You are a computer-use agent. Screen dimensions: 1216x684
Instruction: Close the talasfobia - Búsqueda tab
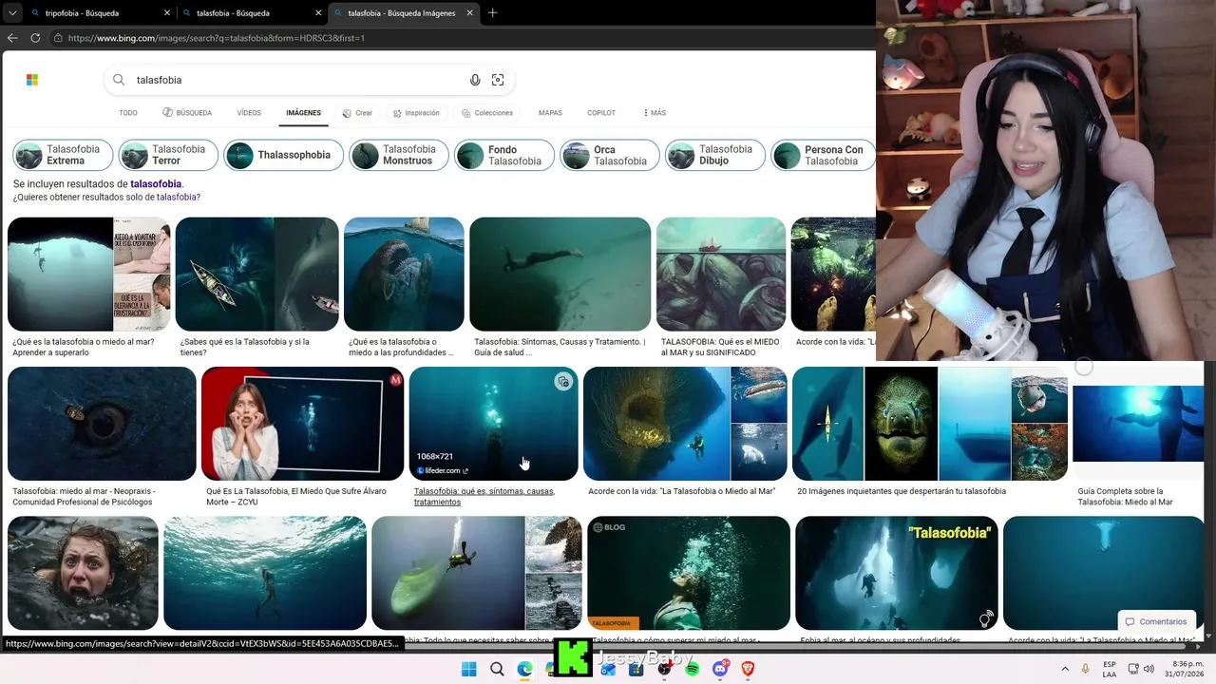[318, 13]
